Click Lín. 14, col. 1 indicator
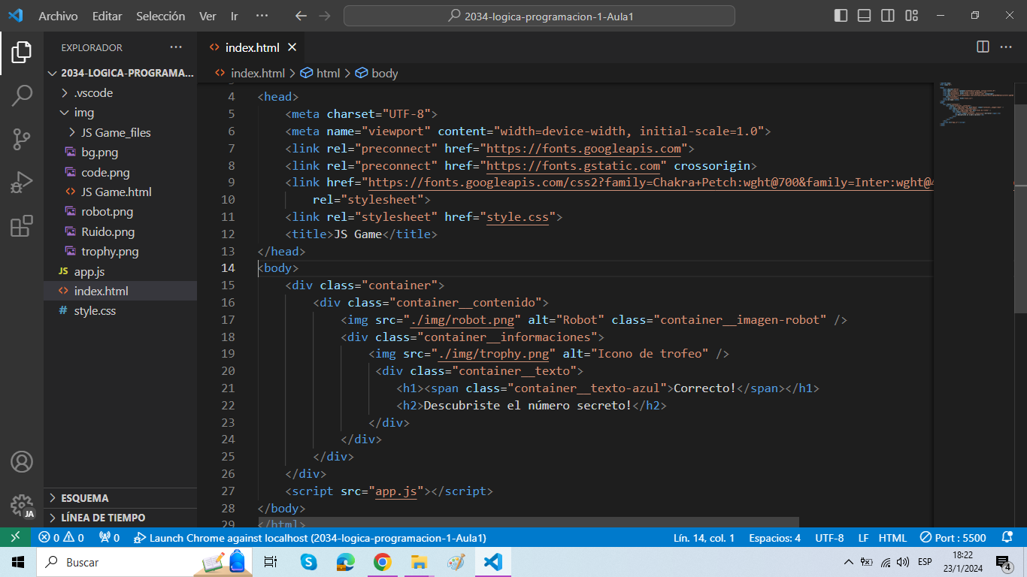The height and width of the screenshot is (577, 1027). (x=704, y=538)
